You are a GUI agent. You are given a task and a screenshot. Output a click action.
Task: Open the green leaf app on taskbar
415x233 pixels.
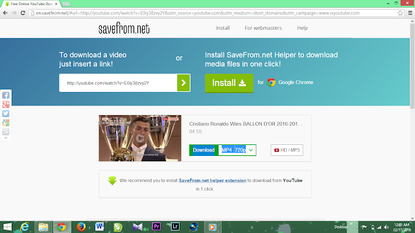(118, 227)
